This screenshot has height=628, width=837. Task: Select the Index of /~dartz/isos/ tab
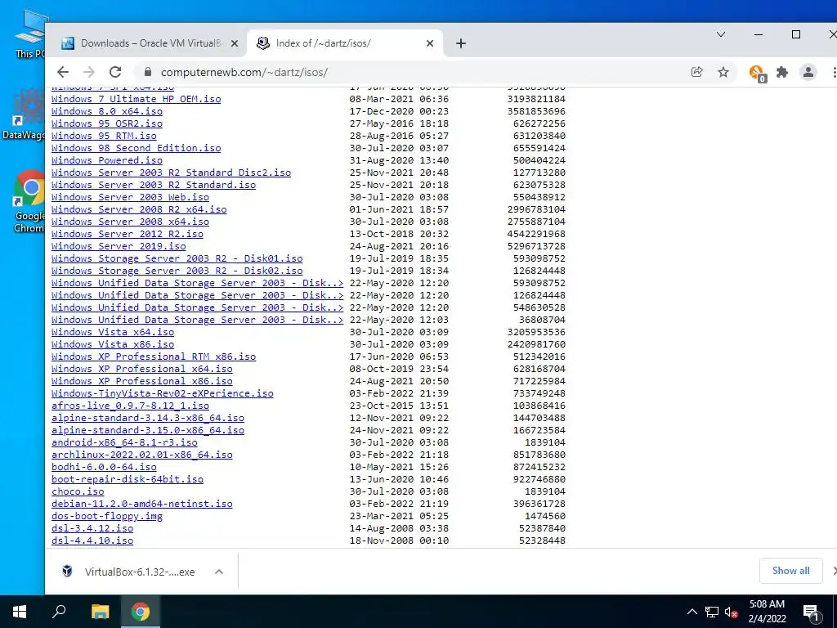tap(344, 43)
